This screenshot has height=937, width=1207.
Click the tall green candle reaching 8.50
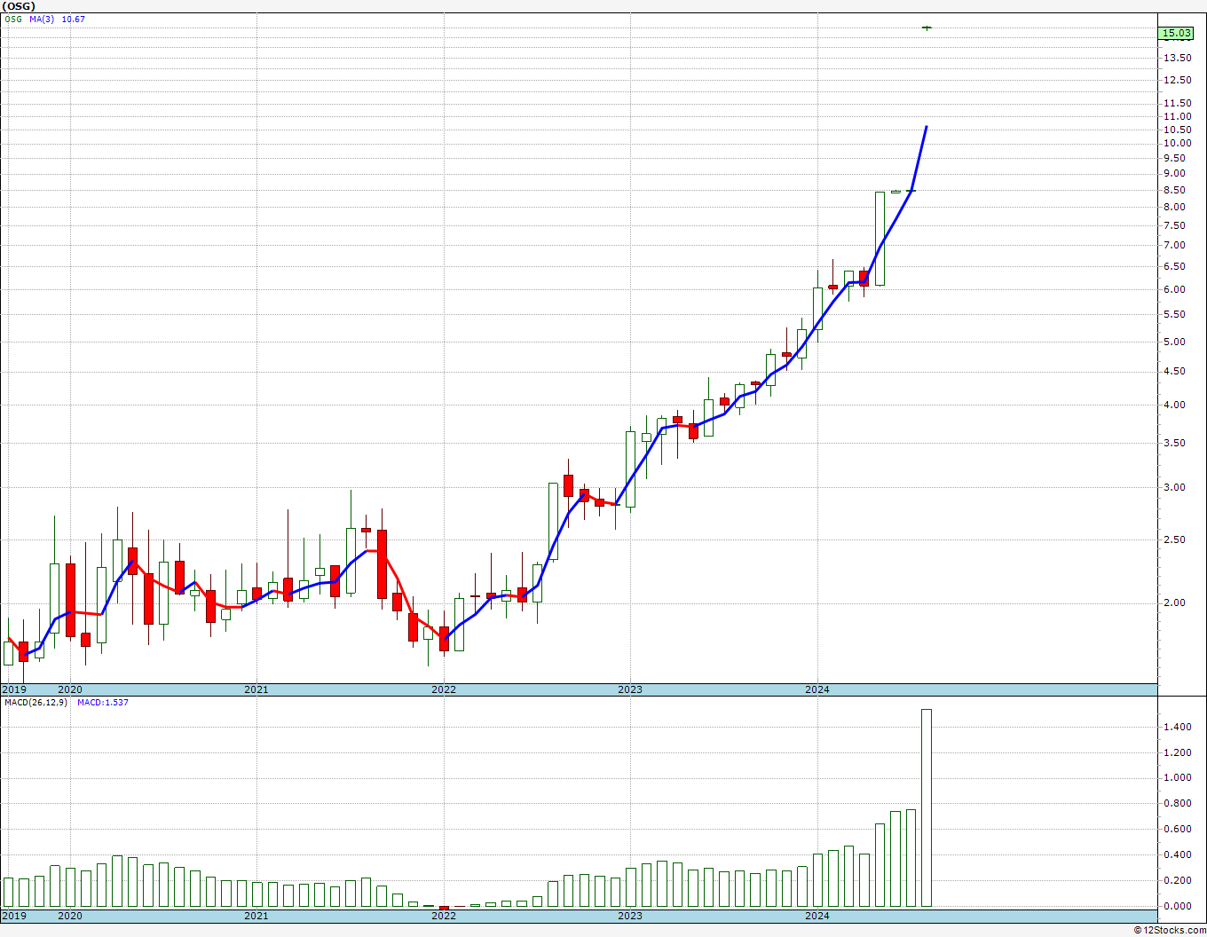[880, 238]
